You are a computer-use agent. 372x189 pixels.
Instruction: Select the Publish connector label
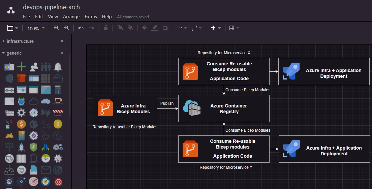click(x=167, y=103)
